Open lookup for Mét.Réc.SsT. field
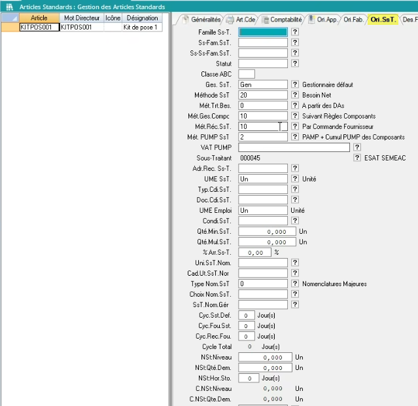Image resolution: width=418 pixels, height=406 pixels. pyautogui.click(x=294, y=126)
